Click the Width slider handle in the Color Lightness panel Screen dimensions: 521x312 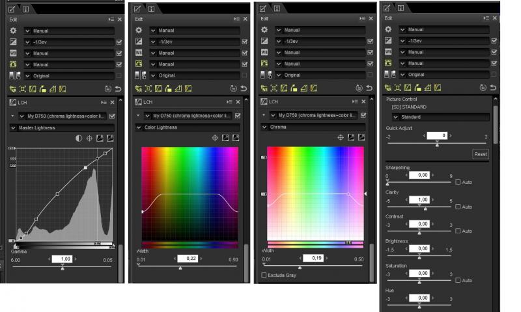pos(180,267)
